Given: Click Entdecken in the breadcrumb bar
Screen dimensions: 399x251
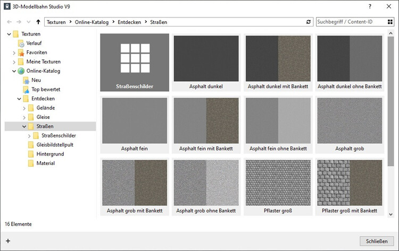Looking at the screenshot, I should pyautogui.click(x=130, y=22).
